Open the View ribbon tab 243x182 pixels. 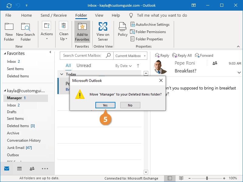coord(99,15)
